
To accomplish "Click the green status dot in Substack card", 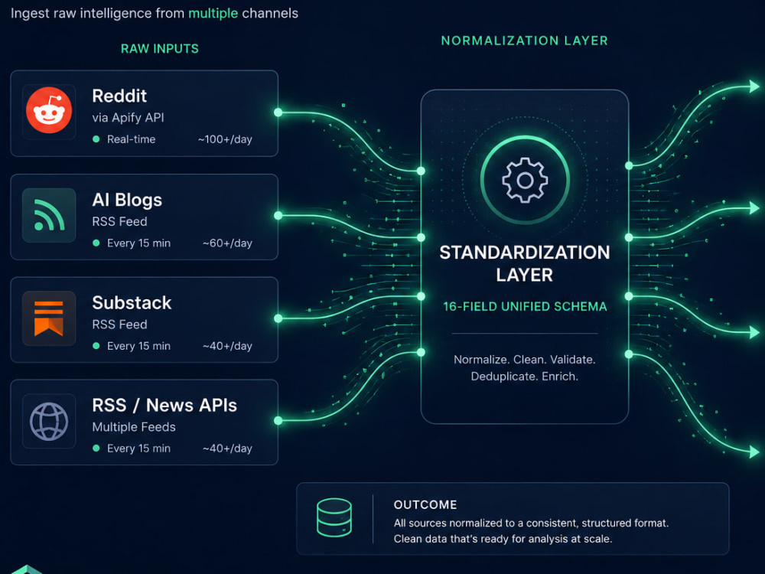I will click(96, 346).
